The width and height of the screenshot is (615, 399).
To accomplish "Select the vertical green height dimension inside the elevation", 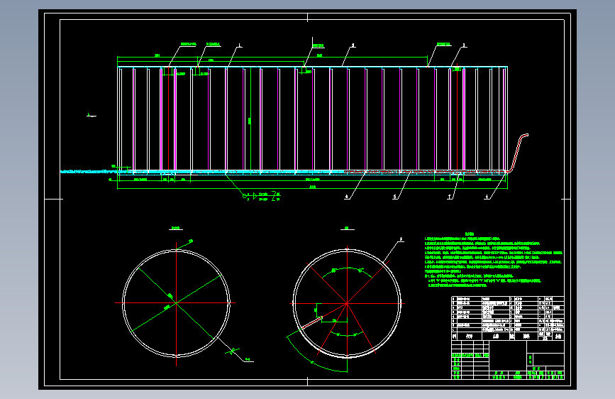I will (250, 119).
